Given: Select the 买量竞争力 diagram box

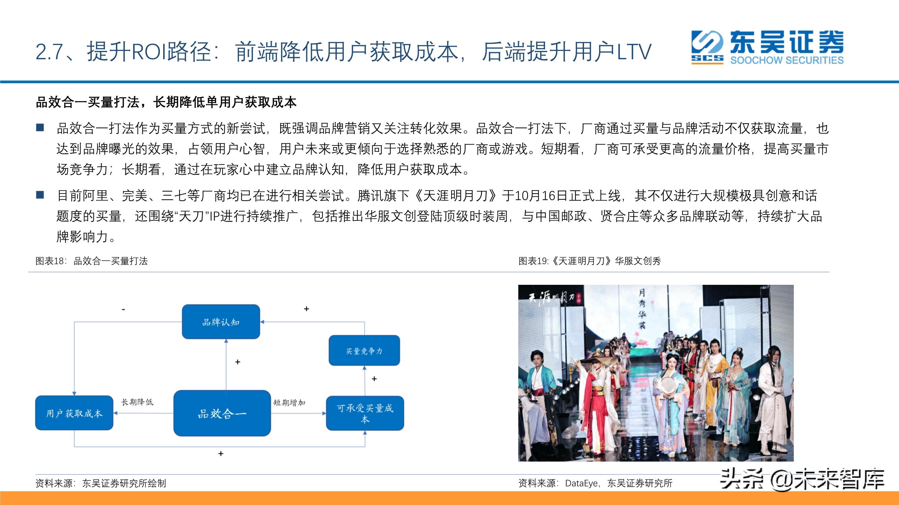Looking at the screenshot, I should coord(364,350).
